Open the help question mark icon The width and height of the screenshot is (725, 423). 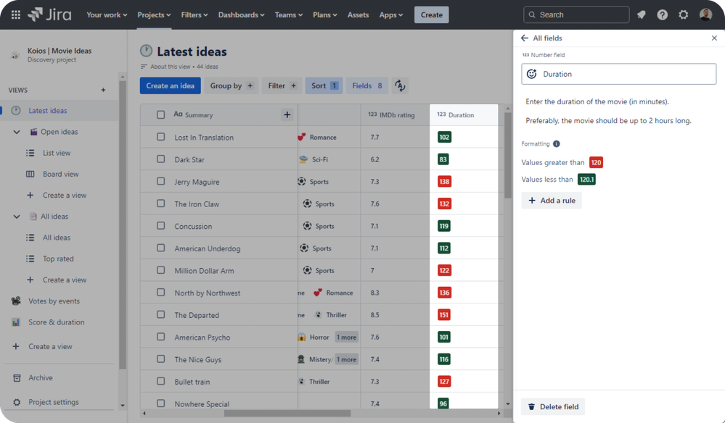coord(662,14)
